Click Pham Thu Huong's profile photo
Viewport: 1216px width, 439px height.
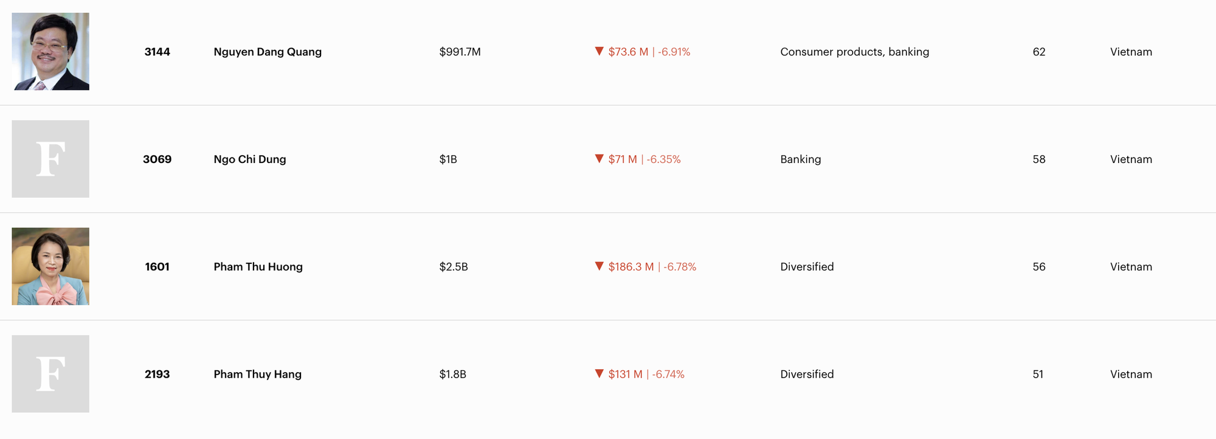click(x=50, y=266)
